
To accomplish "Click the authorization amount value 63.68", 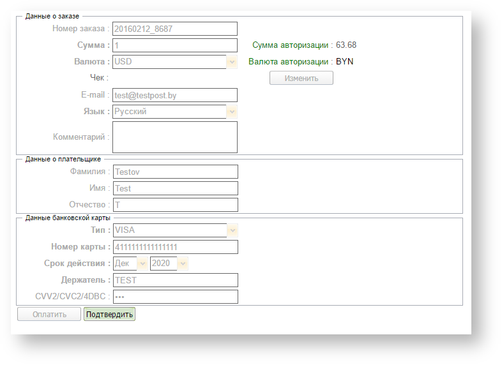I will point(346,45).
